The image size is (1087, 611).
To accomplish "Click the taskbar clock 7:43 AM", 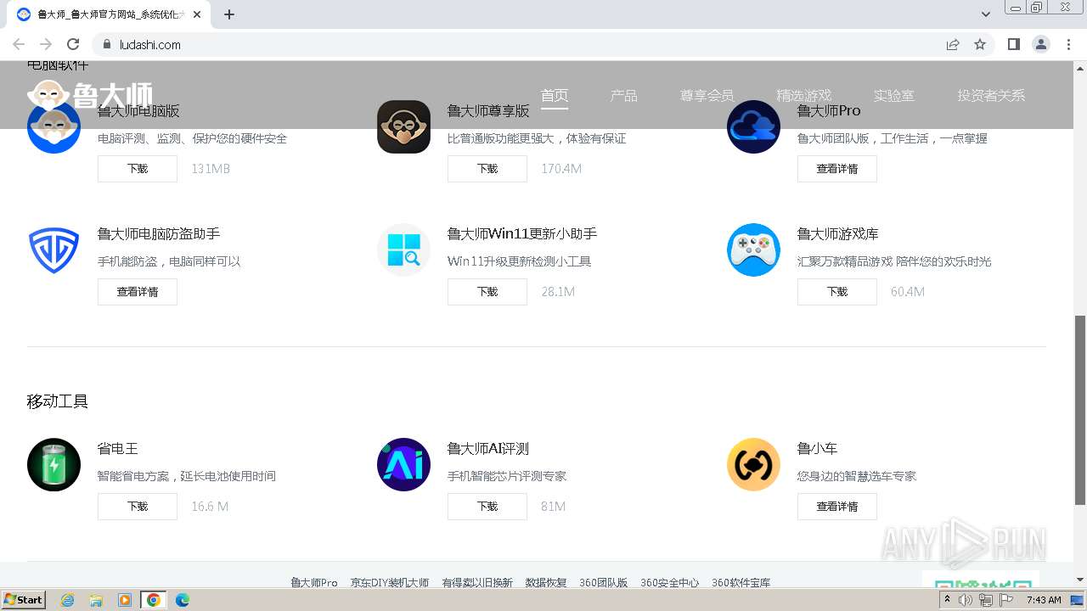I will pos(1044,600).
